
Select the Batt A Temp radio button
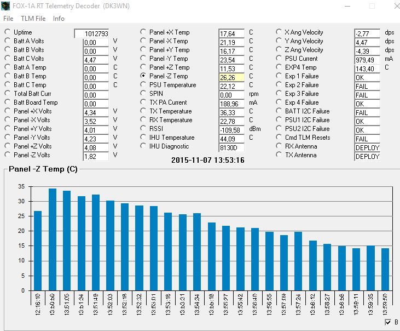click(x=8, y=67)
